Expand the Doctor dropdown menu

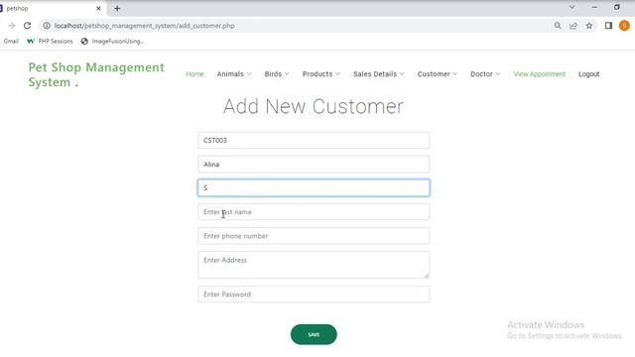[485, 74]
